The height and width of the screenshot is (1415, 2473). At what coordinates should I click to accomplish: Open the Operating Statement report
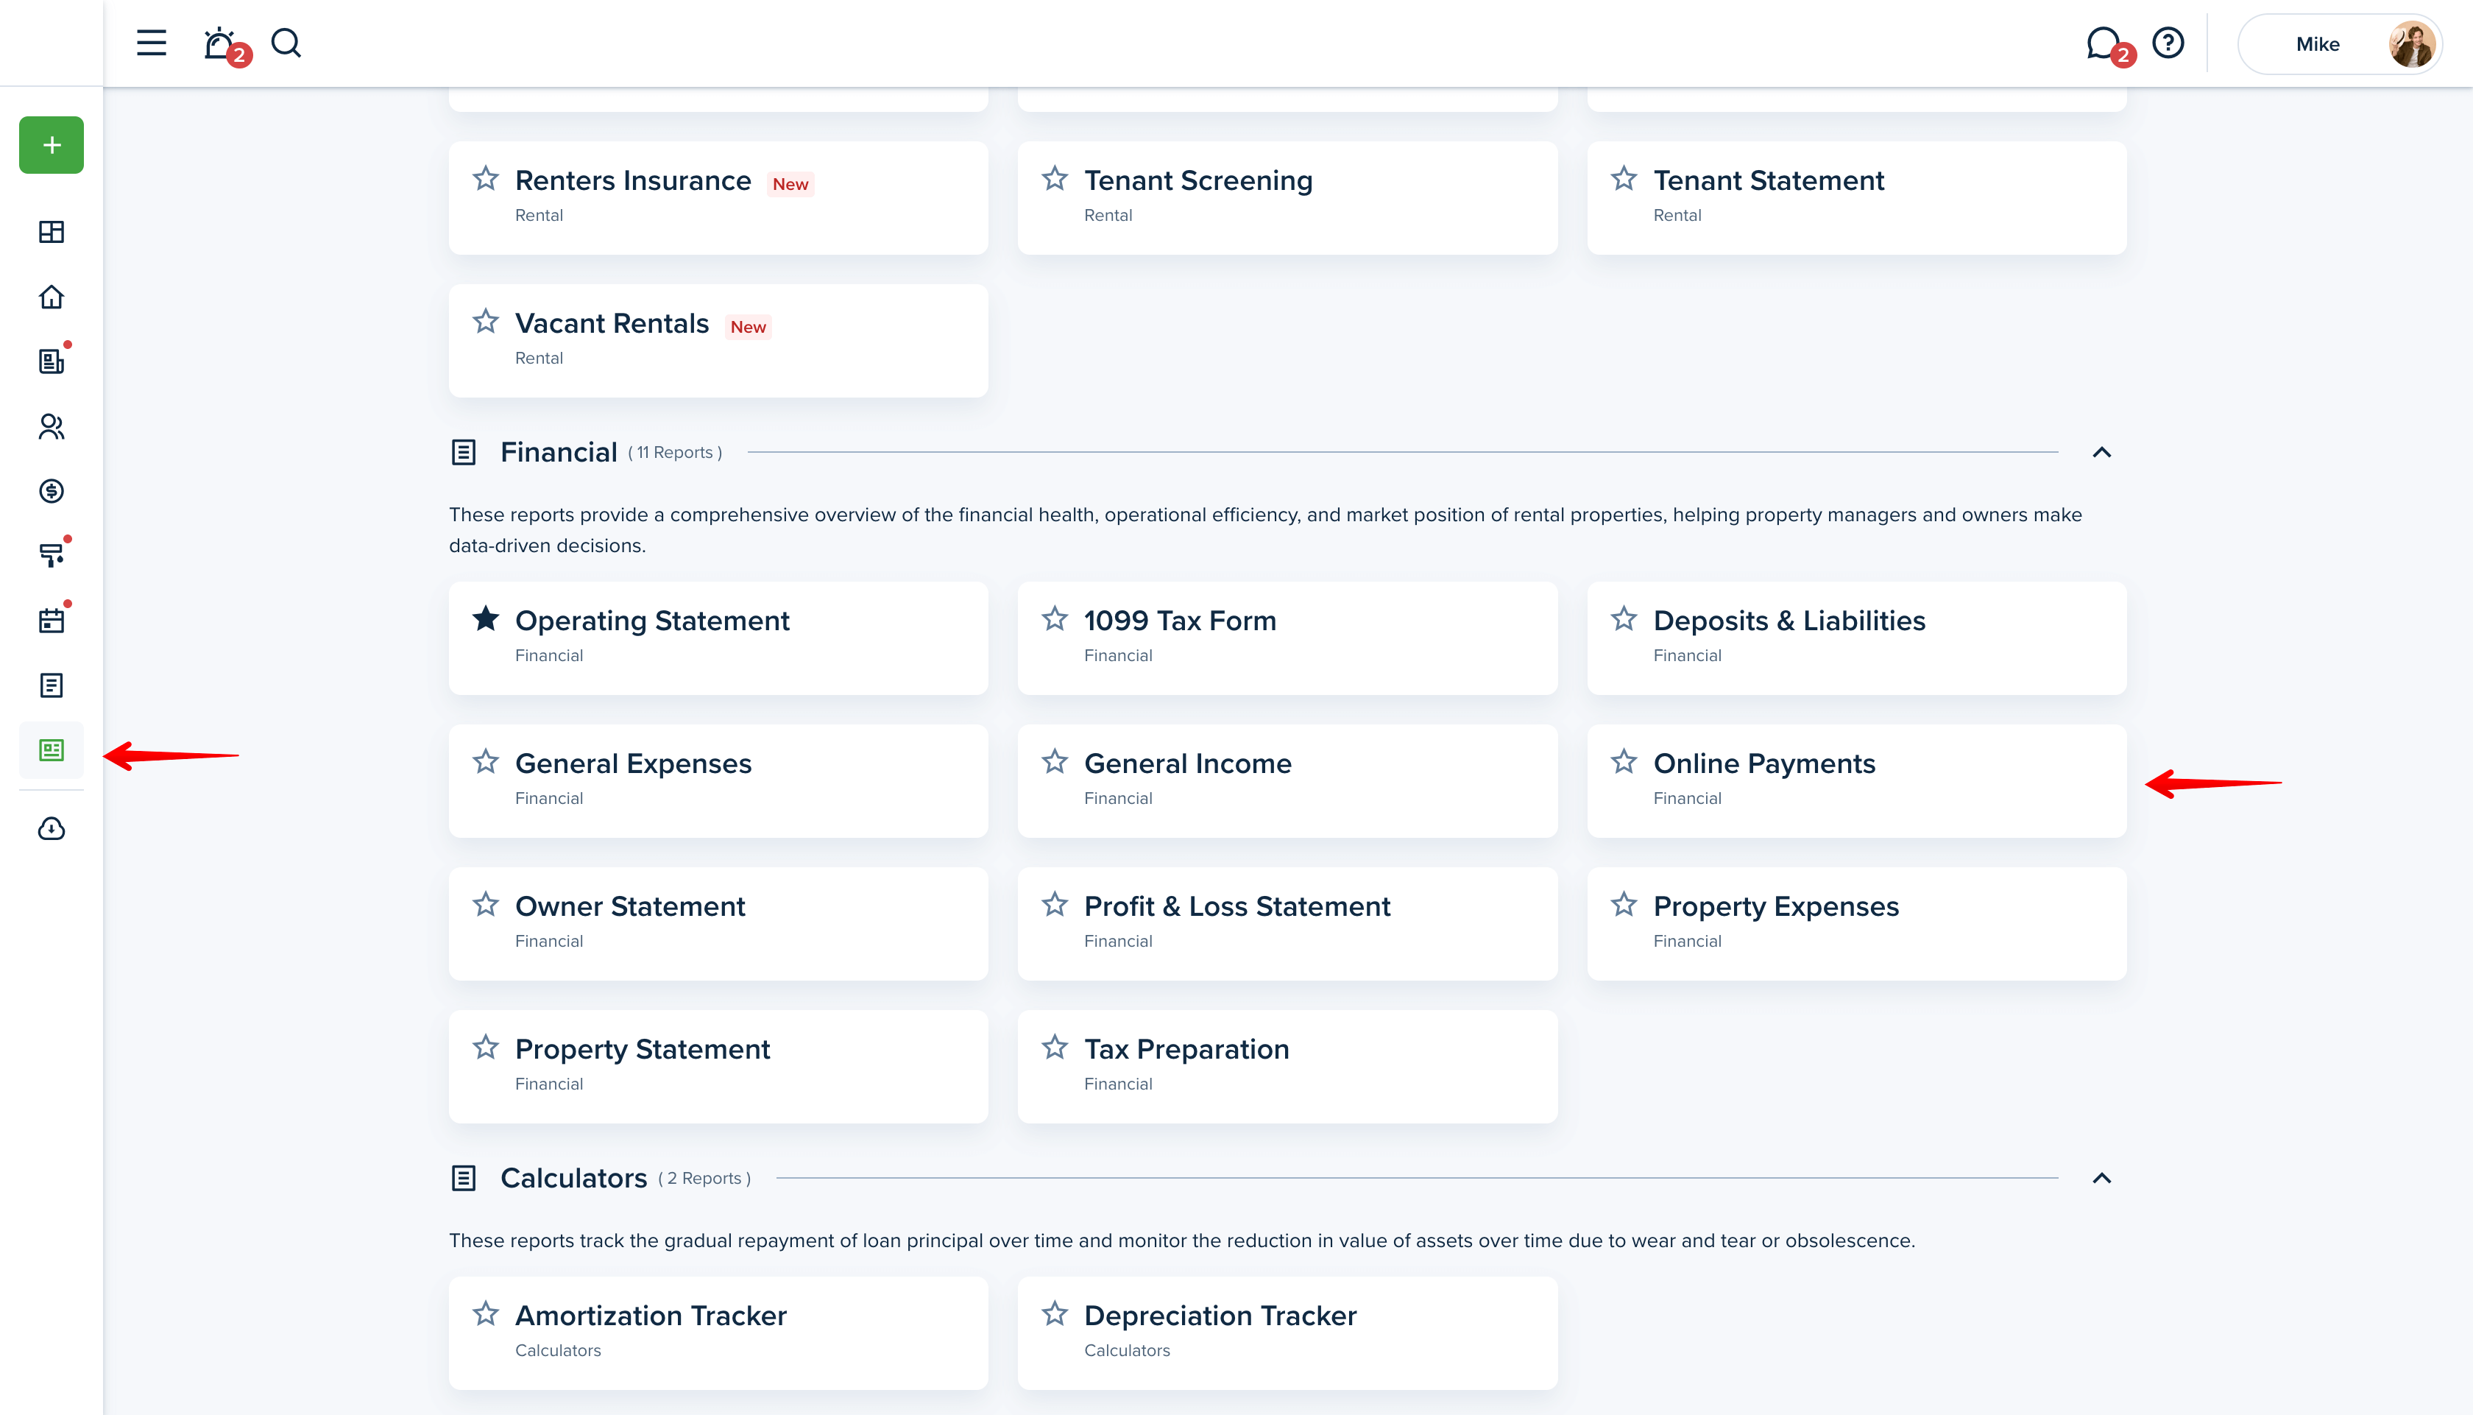719,638
